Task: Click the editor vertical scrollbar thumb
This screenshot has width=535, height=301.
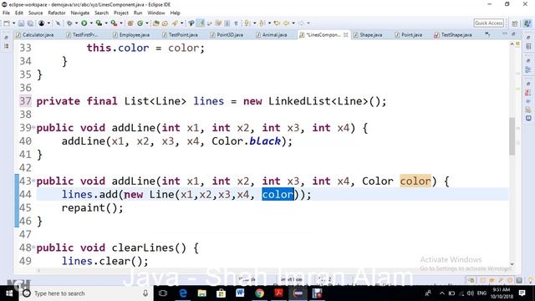Action: [512, 136]
